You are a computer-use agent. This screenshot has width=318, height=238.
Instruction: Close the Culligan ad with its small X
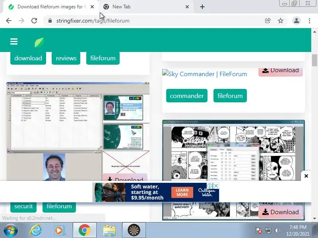coord(216,186)
